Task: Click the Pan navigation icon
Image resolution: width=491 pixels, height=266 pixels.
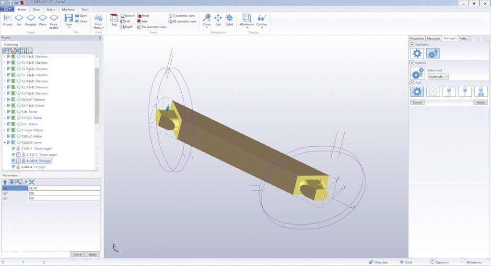Action: pos(218,20)
